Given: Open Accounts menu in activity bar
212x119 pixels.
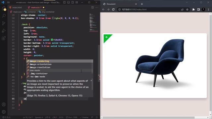Looking at the screenshot, I should coord(4,104).
